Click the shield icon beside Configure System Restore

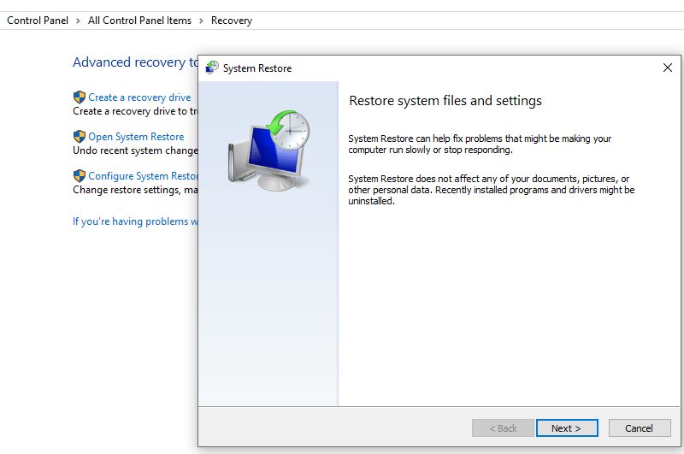[80, 175]
